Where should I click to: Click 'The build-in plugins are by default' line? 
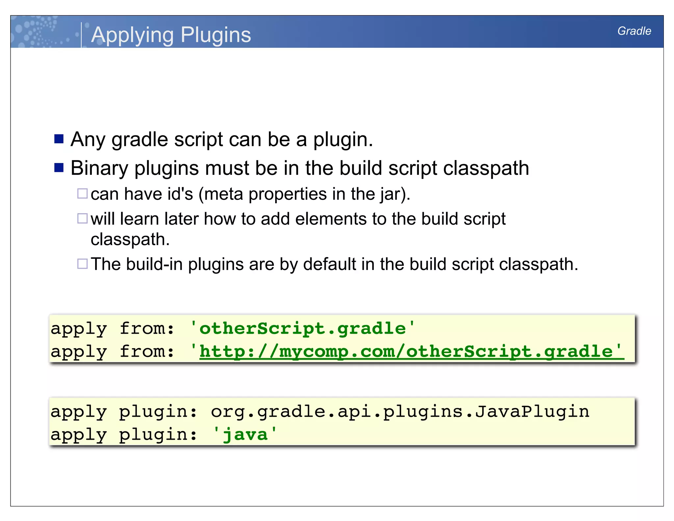(334, 264)
